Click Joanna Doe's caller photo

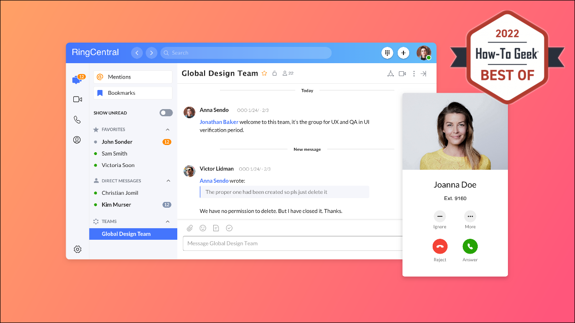coord(455,131)
